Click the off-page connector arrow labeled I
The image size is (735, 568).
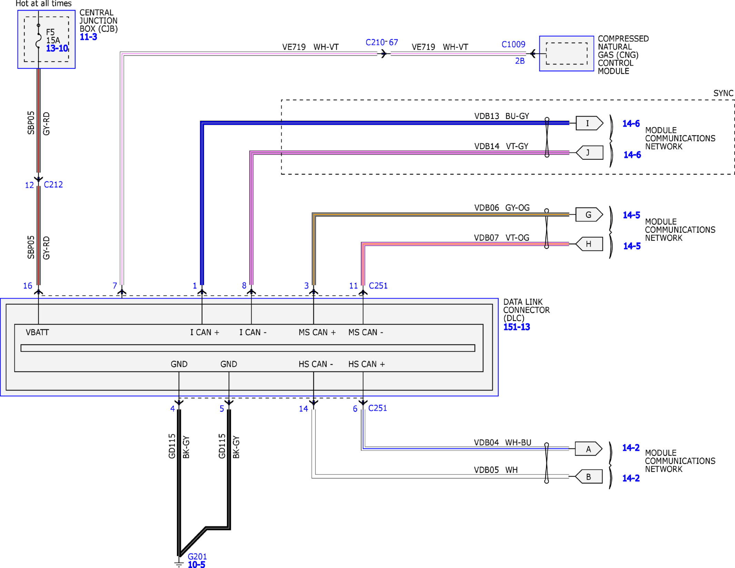click(x=589, y=123)
